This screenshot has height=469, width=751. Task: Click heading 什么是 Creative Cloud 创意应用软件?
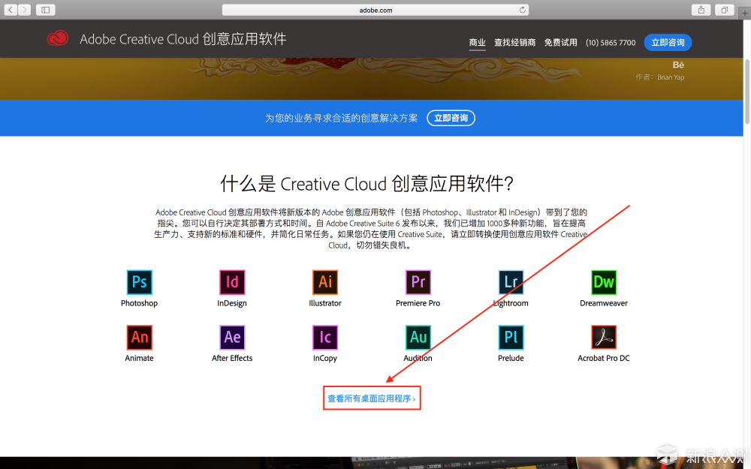click(x=367, y=184)
